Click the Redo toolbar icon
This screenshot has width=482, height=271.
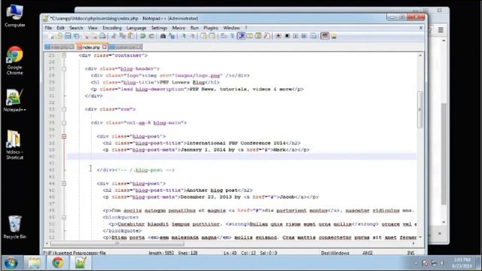(151, 36)
